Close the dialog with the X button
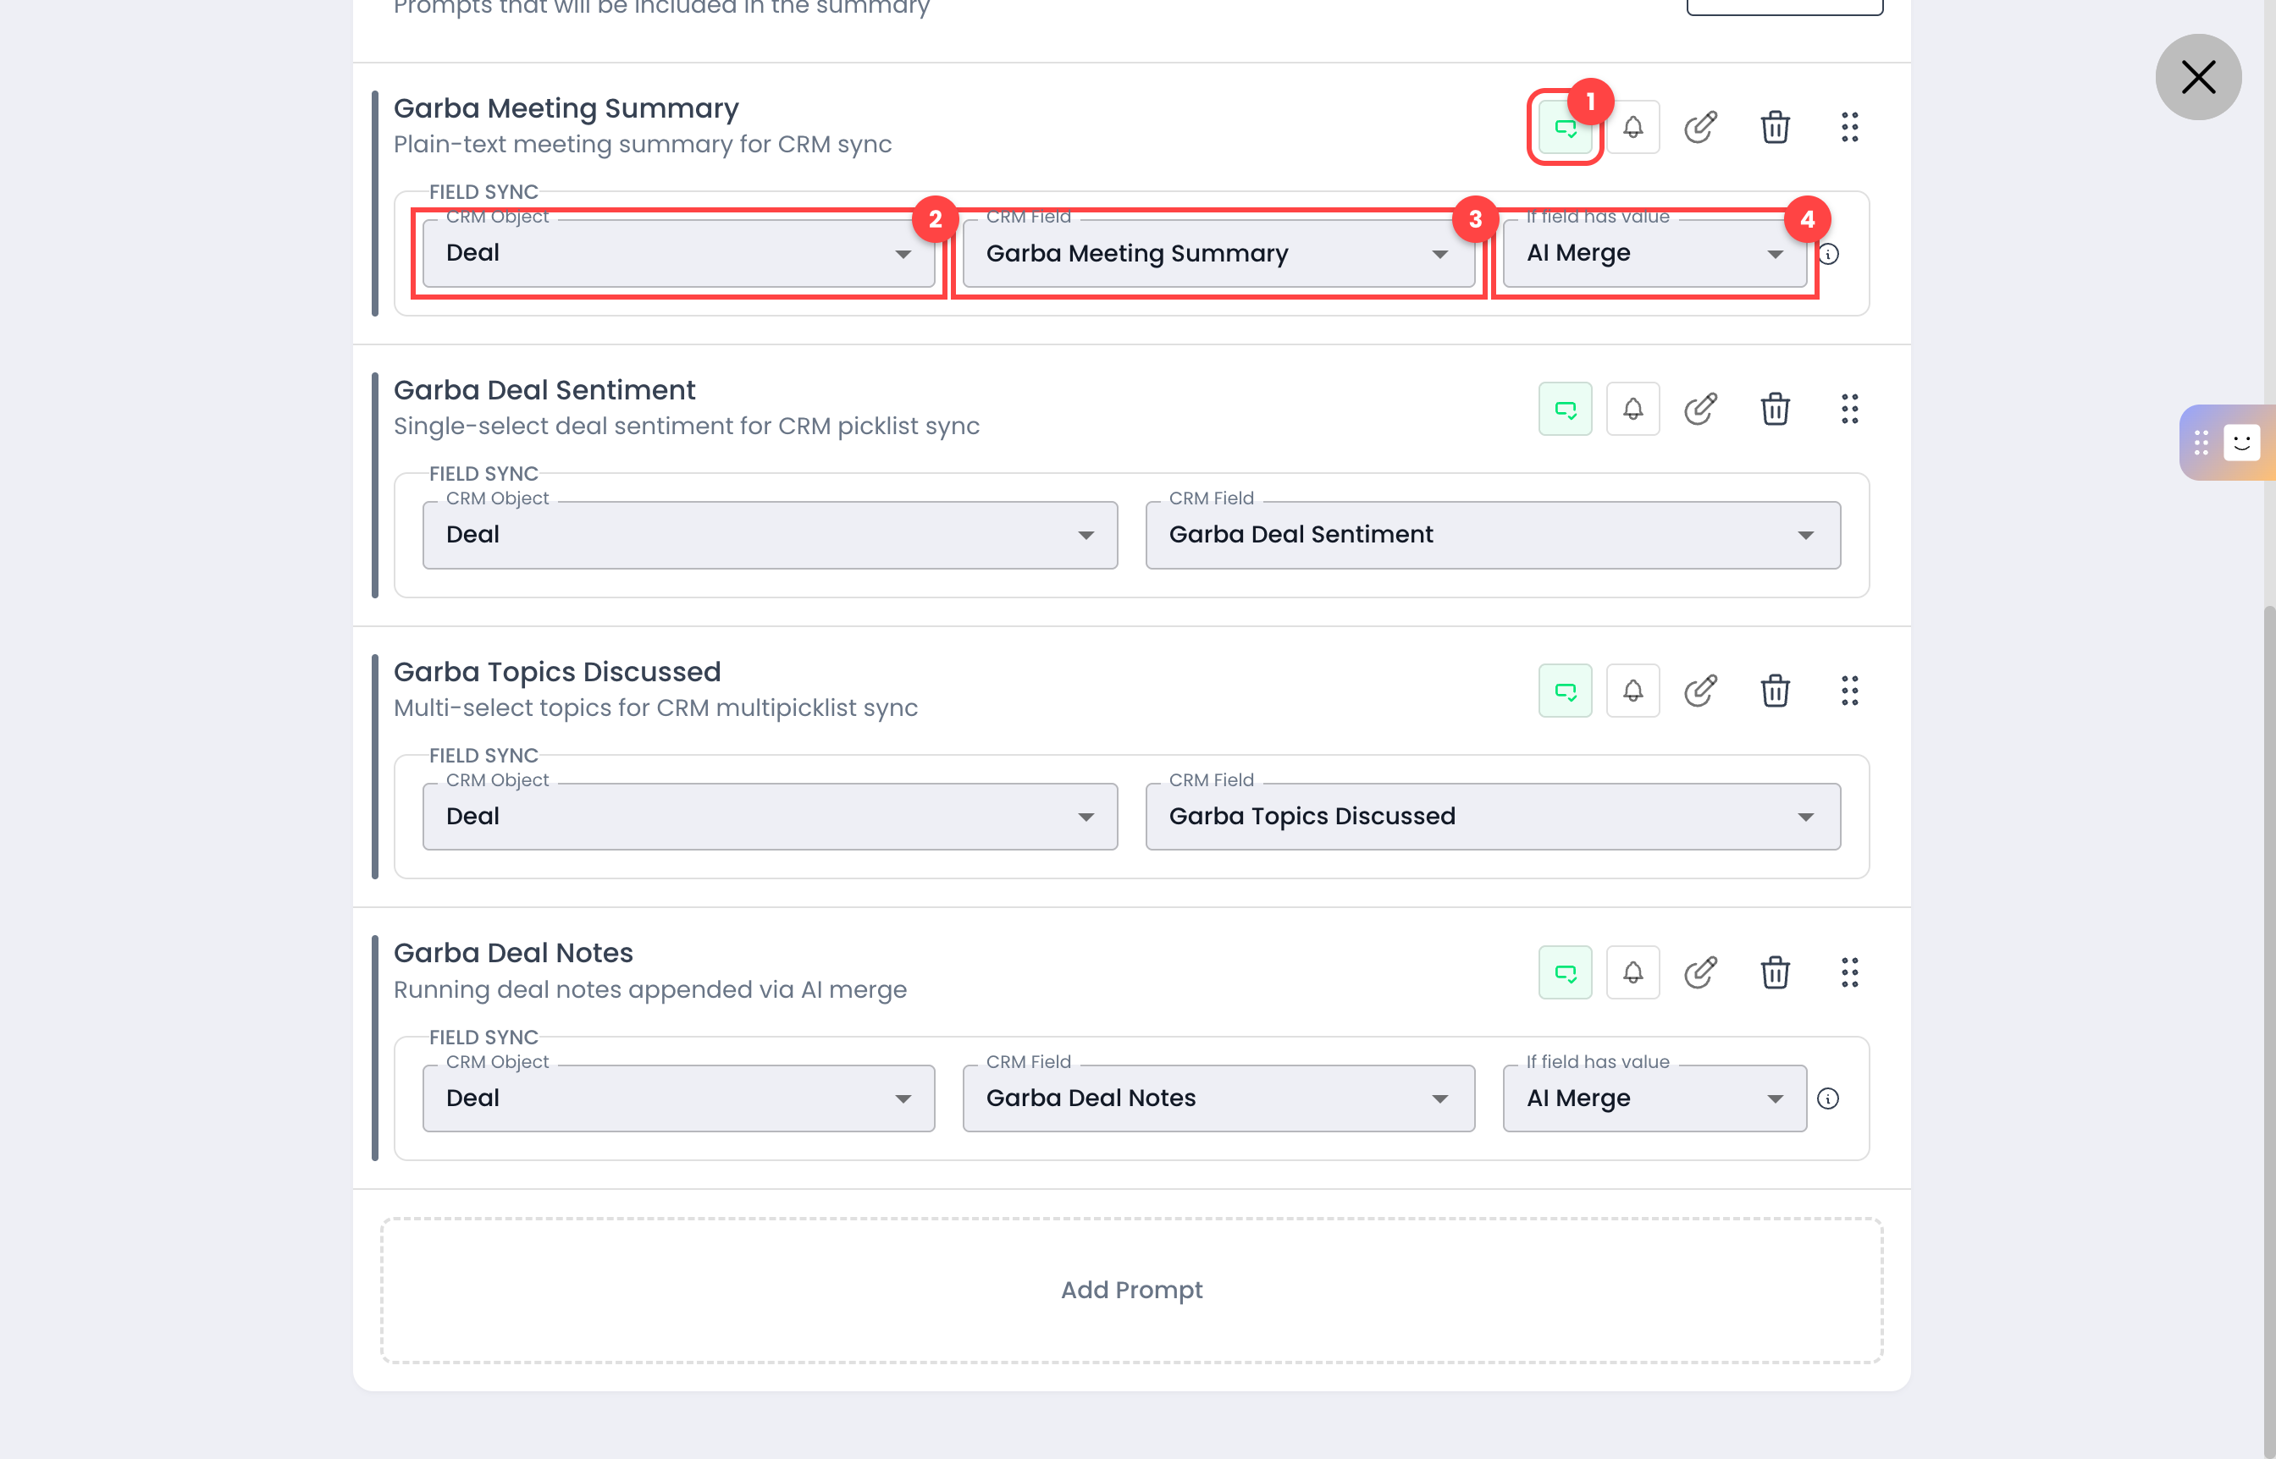The height and width of the screenshot is (1459, 2276). (x=2198, y=78)
